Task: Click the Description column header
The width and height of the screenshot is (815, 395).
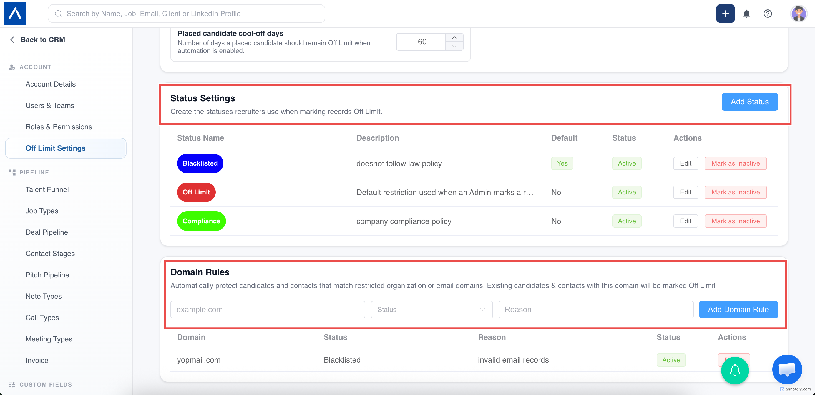Action: (x=378, y=138)
